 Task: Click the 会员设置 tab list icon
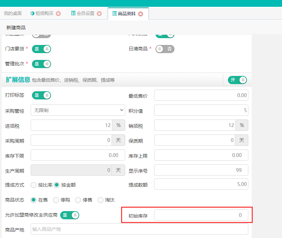click(x=73, y=13)
